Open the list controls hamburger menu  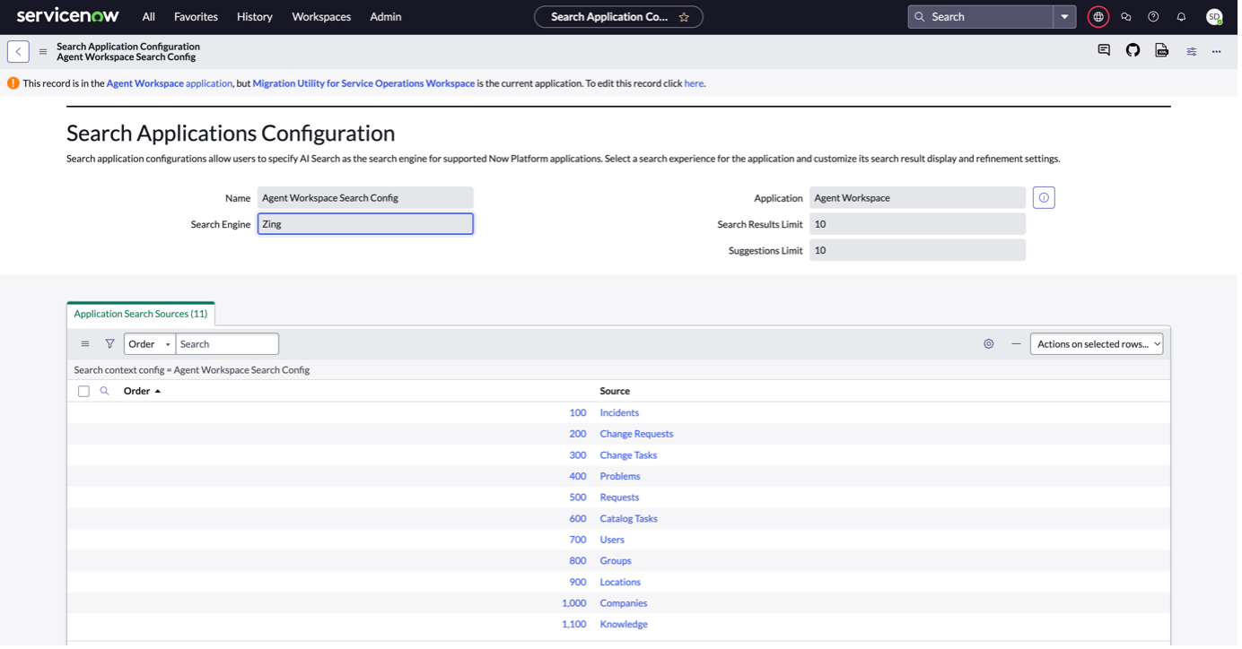(85, 345)
